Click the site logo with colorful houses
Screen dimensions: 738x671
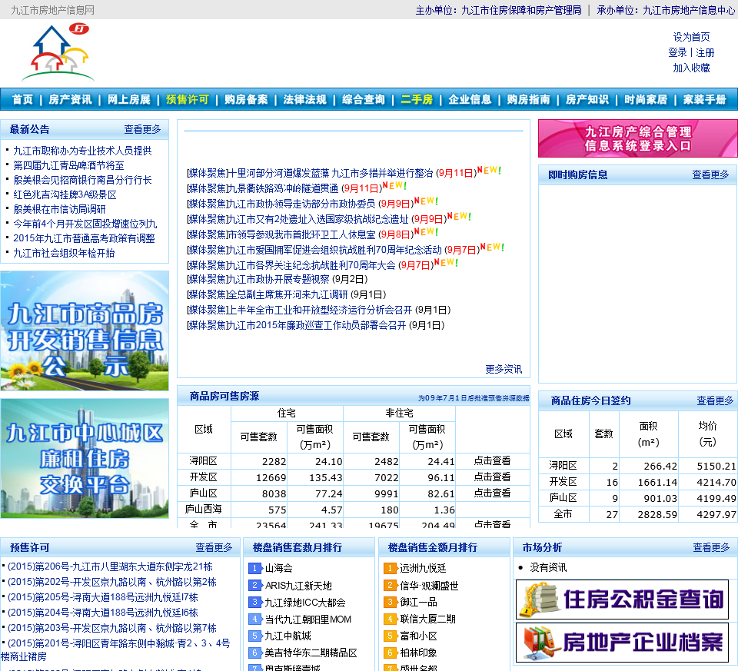click(58, 53)
